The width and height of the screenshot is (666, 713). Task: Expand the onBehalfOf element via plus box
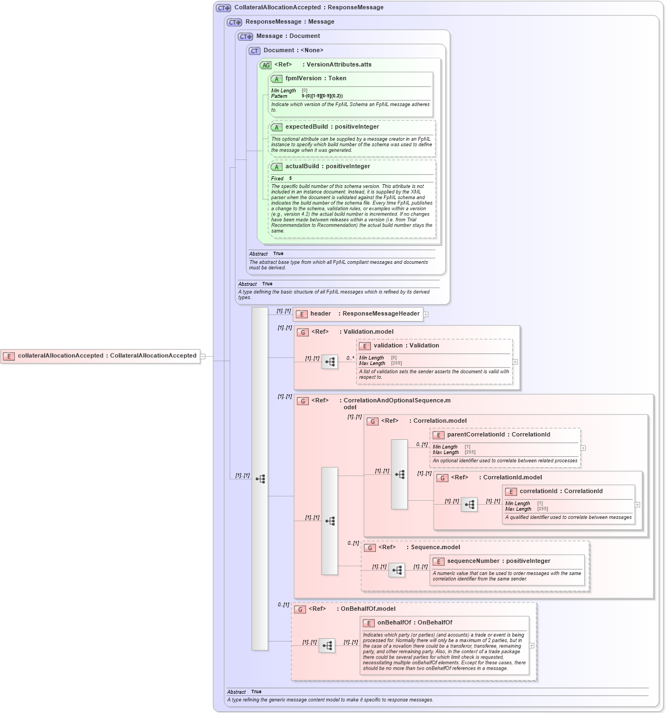(531, 645)
